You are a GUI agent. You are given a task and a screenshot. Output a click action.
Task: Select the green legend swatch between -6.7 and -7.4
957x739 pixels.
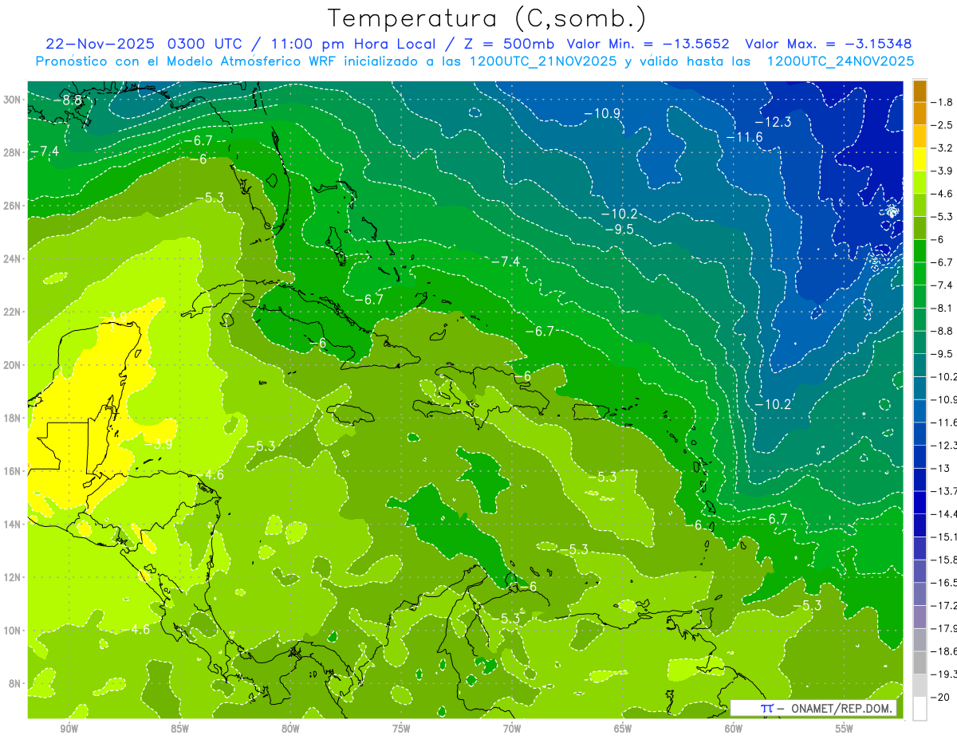pos(920,274)
